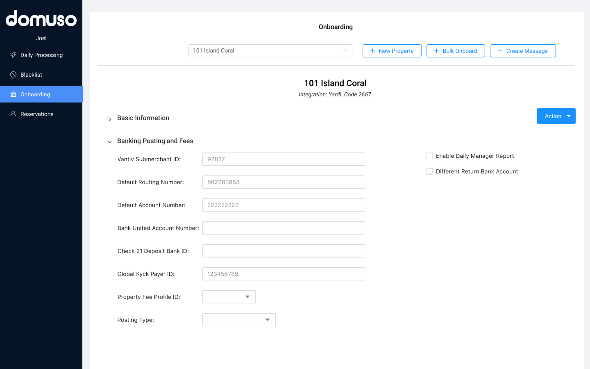Click the New Property button

(392, 51)
